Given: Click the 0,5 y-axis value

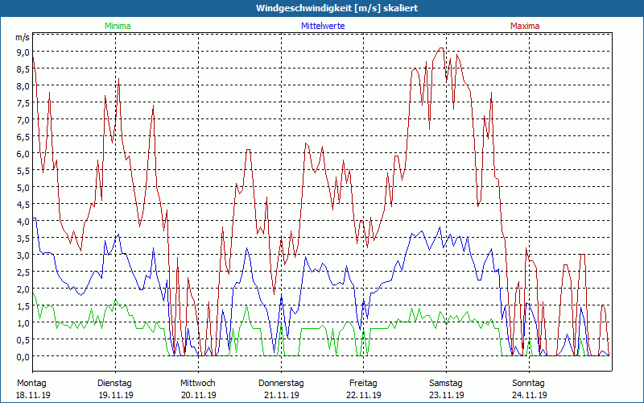Looking at the screenshot, I should point(23,339).
